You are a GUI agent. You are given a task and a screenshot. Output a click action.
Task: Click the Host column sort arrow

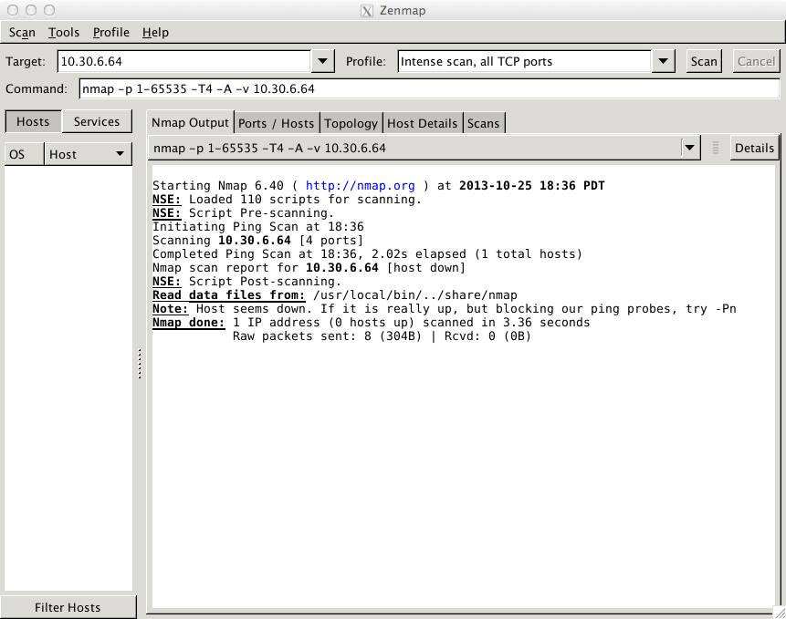[x=120, y=155]
